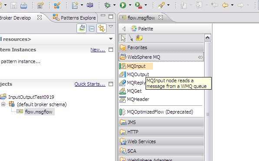Choose the MQHeader node

(x=134, y=99)
